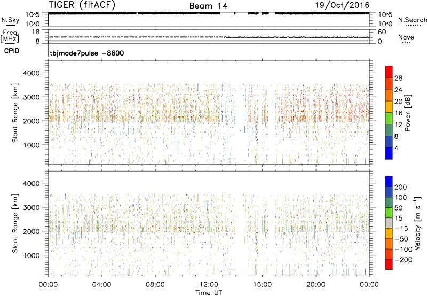Image resolution: width=427 pixels, height=296 pixels.
Task: Select the "Freq. [MHz]" axis label
Action: point(10,36)
